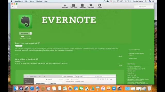Open Maps from the dock

pos(65,88)
